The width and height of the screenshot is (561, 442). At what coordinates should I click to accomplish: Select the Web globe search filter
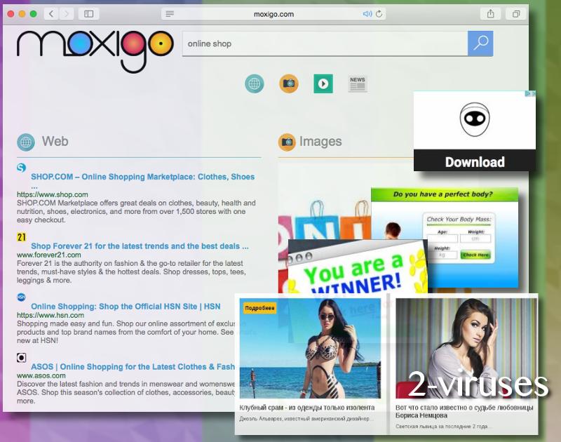[x=255, y=83]
